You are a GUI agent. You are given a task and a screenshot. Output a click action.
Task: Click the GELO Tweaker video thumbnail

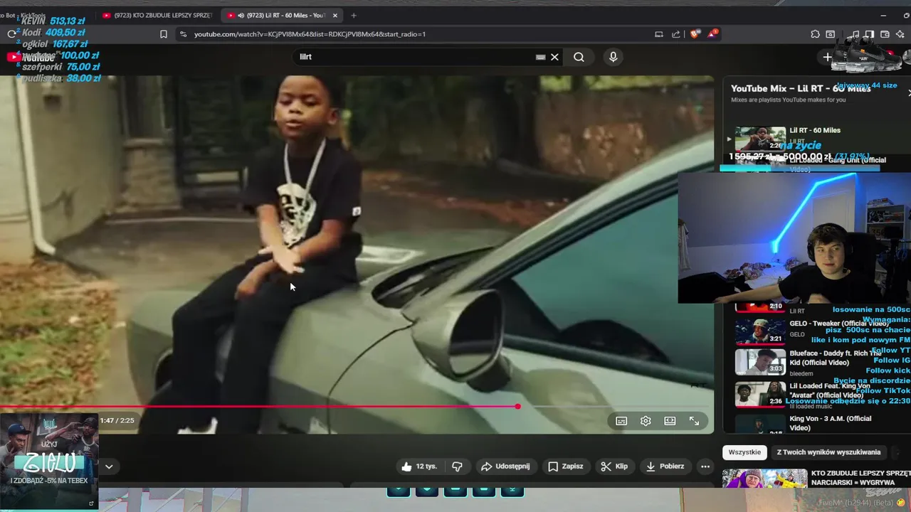click(x=760, y=331)
